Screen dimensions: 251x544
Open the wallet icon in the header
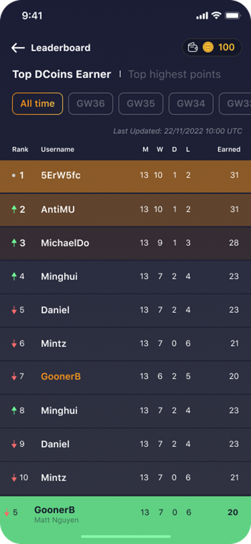point(193,47)
